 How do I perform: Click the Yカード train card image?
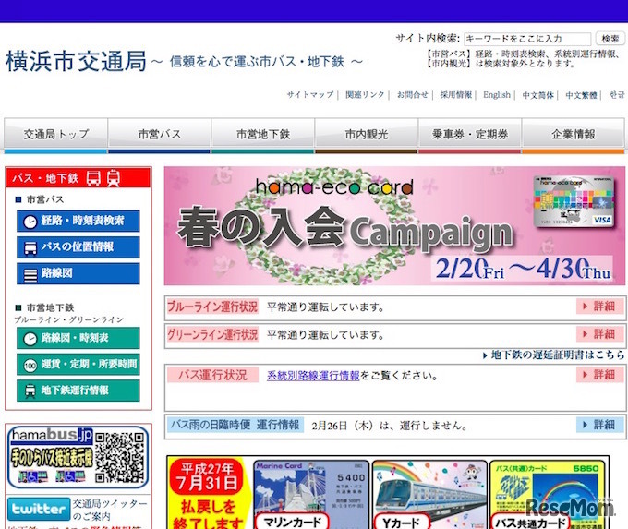pyautogui.click(x=429, y=495)
